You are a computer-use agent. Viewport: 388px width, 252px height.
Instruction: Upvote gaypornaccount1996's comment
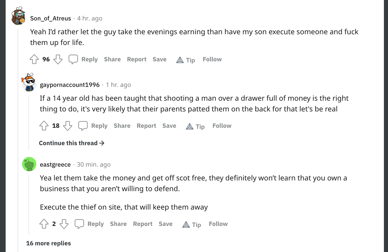pyautogui.click(x=44, y=126)
